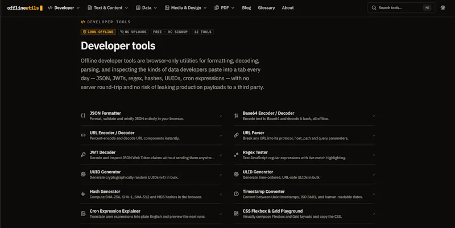Image resolution: width=455 pixels, height=228 pixels.
Task: Click the arrow on URL Parser row
Action: point(374,135)
